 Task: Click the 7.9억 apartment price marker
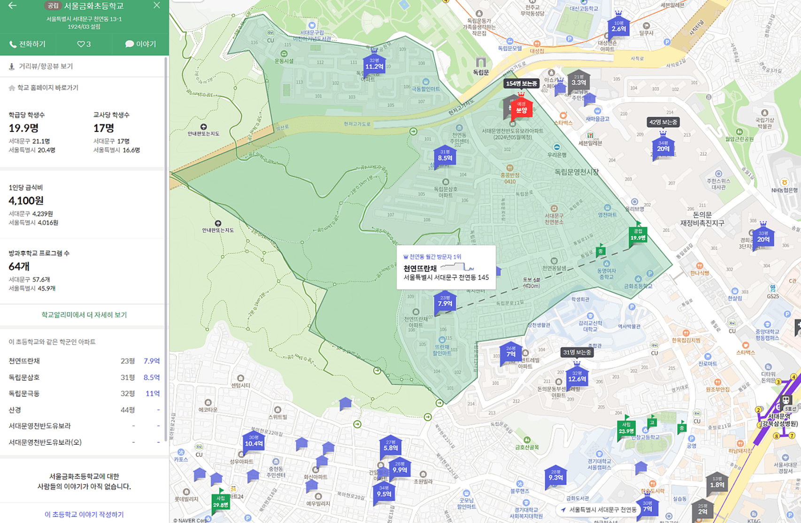[x=445, y=302]
